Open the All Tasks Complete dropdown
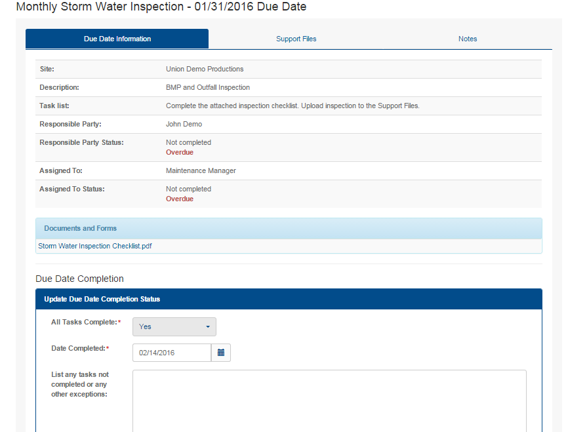 [174, 326]
